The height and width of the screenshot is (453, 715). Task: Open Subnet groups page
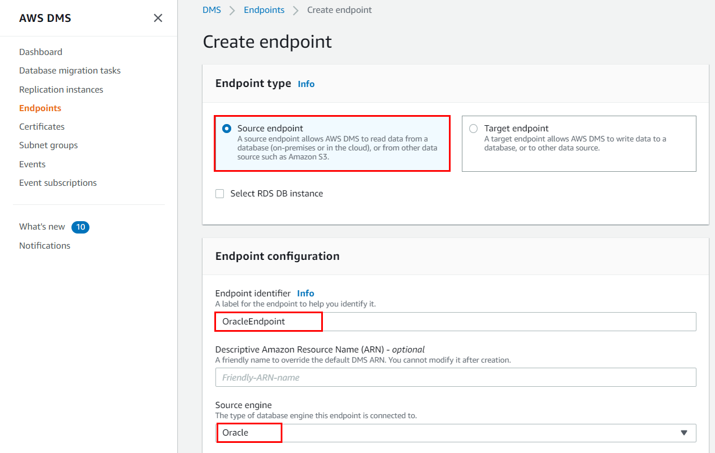point(48,145)
